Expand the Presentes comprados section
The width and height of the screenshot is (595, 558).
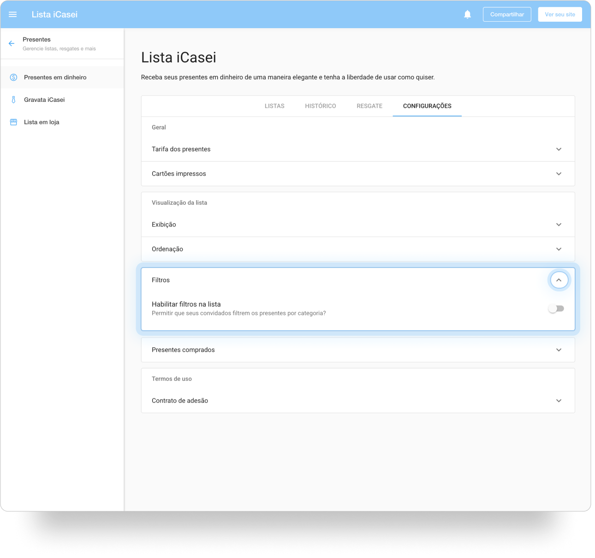click(559, 350)
